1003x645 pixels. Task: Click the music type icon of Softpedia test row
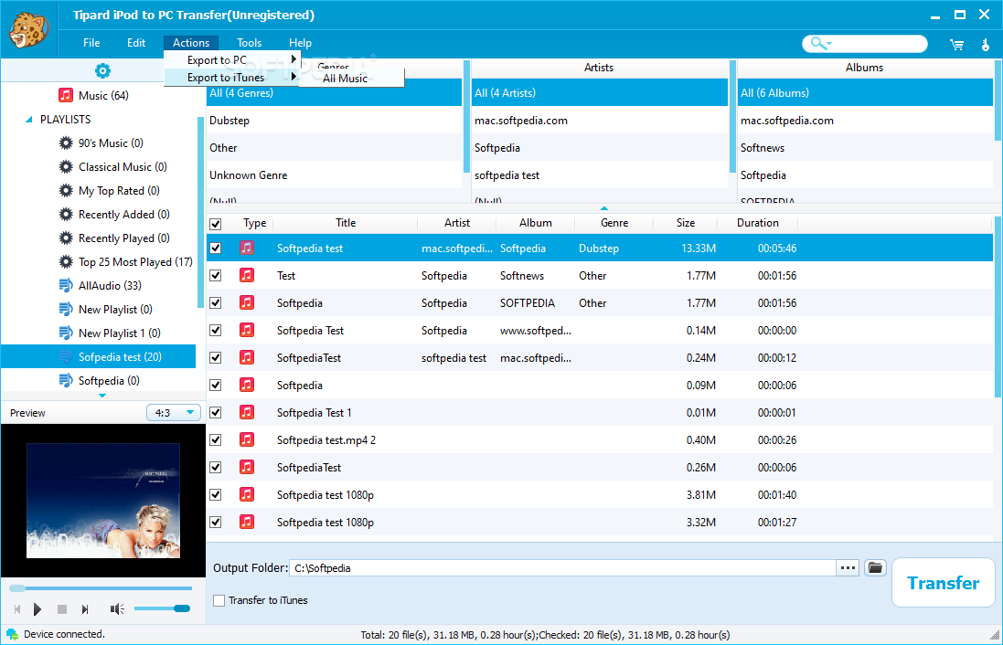tap(246, 248)
